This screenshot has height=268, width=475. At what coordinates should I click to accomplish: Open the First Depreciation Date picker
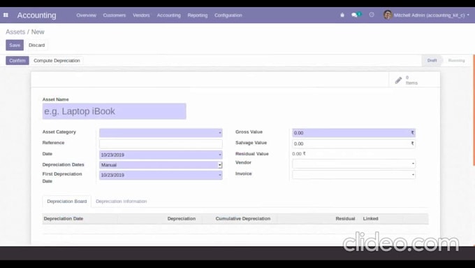click(x=161, y=175)
